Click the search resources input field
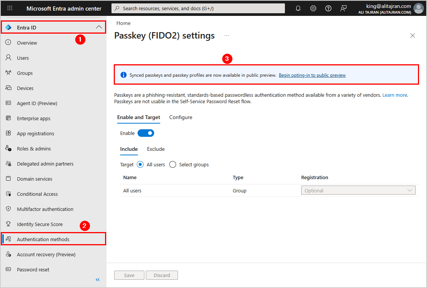The image size is (427, 288). 198,8
